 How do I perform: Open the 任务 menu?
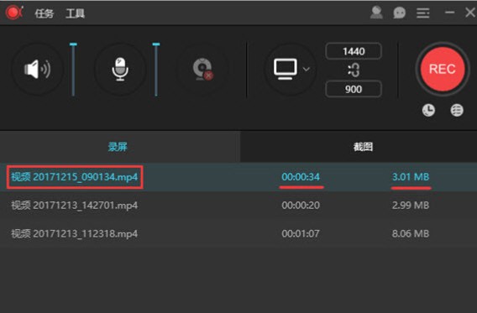[45, 13]
